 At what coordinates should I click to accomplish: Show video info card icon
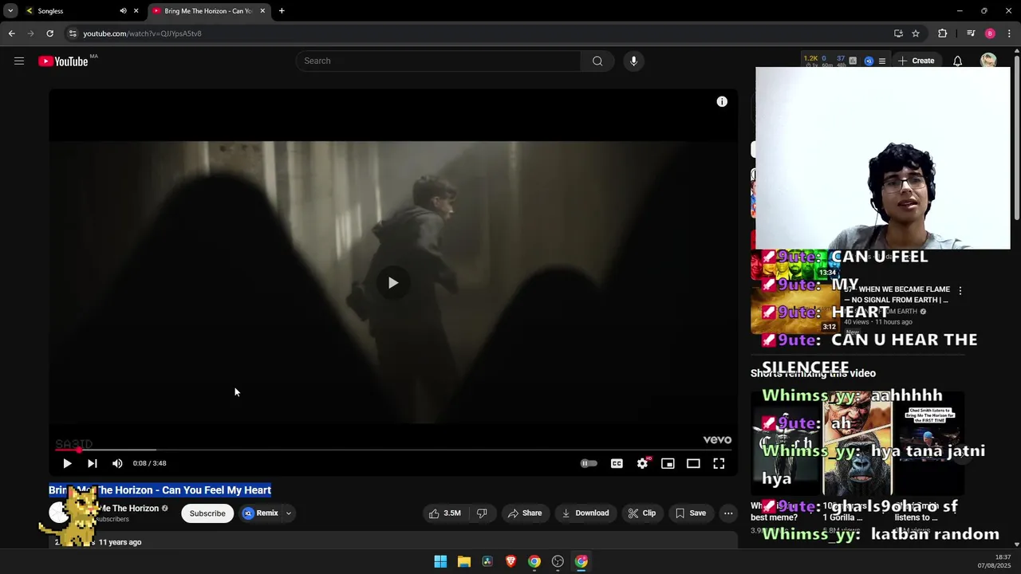click(x=722, y=101)
